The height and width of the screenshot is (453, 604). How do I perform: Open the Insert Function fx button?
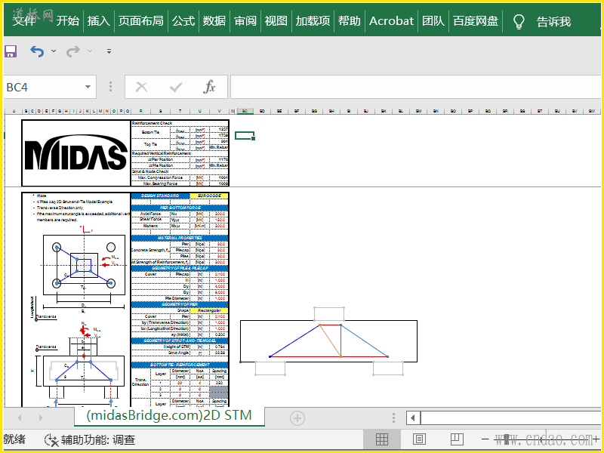[x=209, y=87]
